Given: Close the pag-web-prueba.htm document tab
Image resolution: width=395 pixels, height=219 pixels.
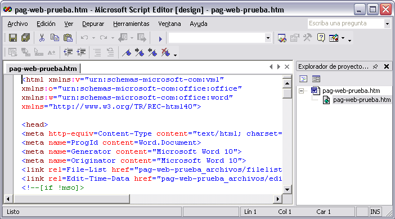Looking at the screenshot, I should click(286, 67).
